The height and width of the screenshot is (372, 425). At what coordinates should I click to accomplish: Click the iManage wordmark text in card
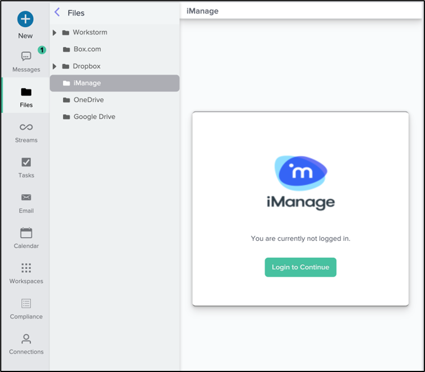300,203
